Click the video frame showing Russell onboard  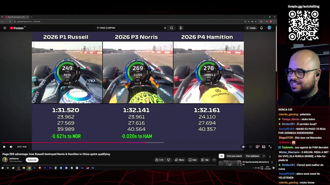tap(67, 72)
